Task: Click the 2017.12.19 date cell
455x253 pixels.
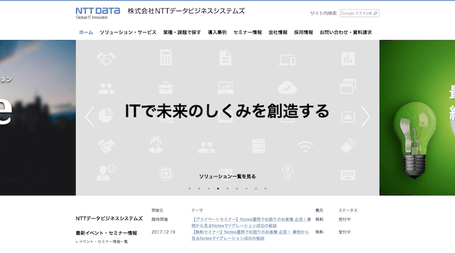Action: [163, 232]
